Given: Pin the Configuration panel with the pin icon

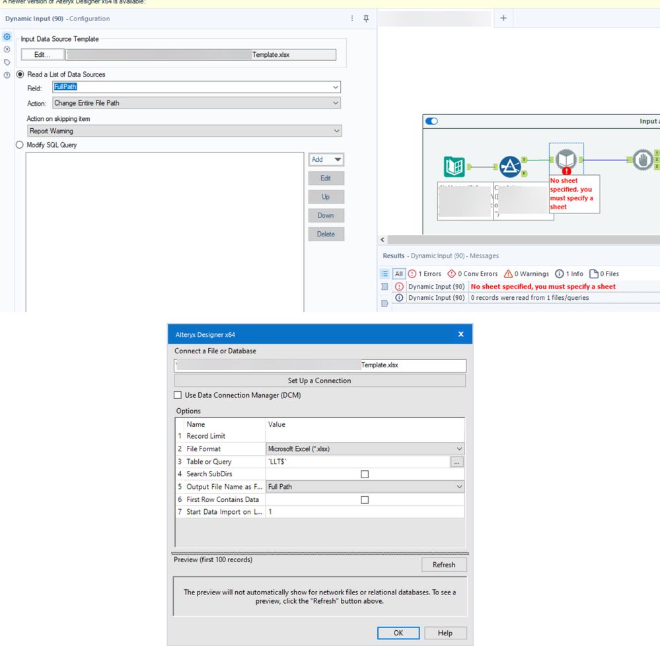Looking at the screenshot, I should pyautogui.click(x=366, y=18).
